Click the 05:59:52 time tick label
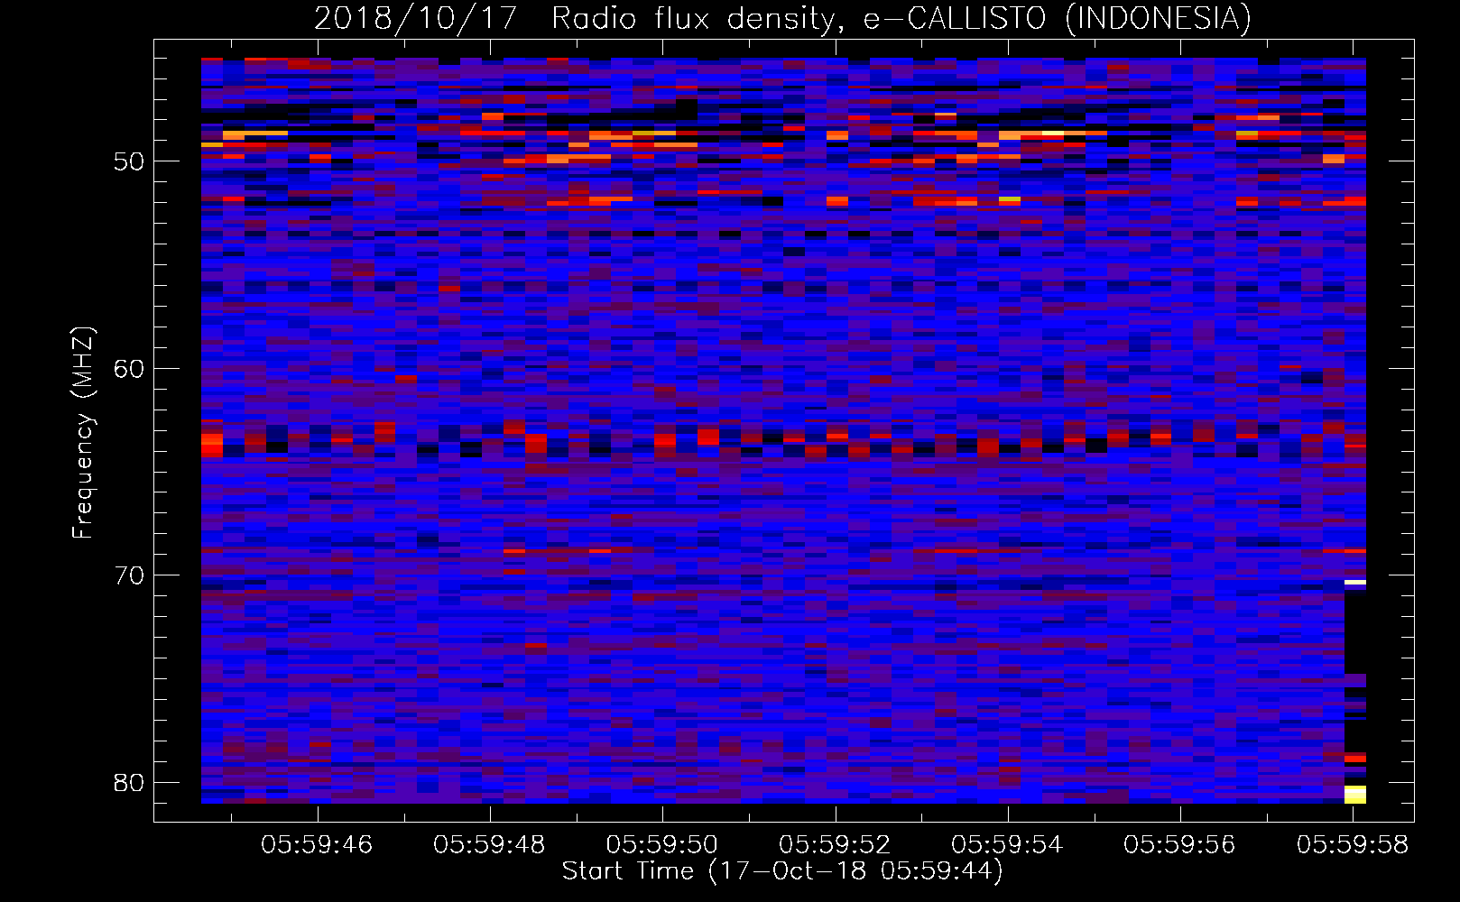1460x902 pixels. point(835,845)
